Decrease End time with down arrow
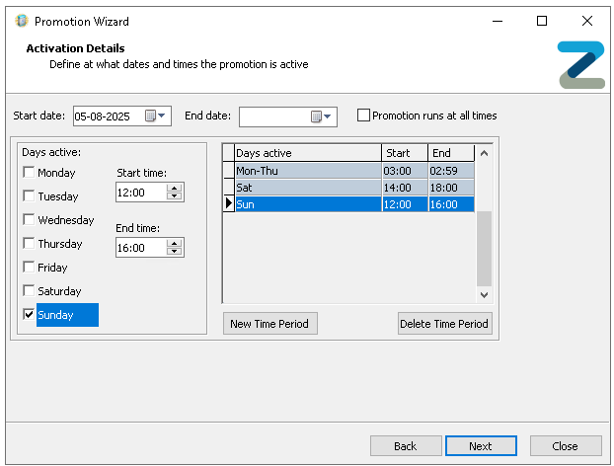This screenshot has height=466, width=614. pos(175,253)
